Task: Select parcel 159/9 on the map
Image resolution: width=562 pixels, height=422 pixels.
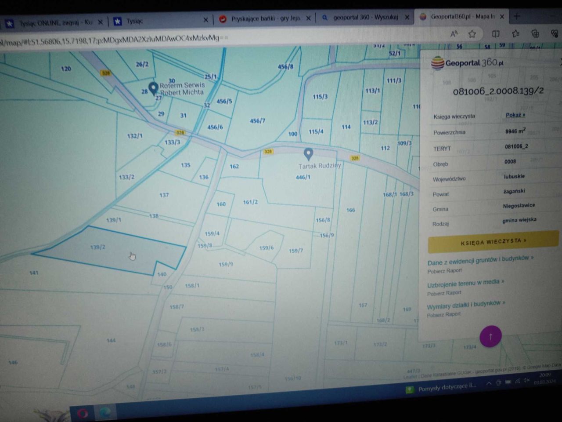Action: click(x=226, y=264)
